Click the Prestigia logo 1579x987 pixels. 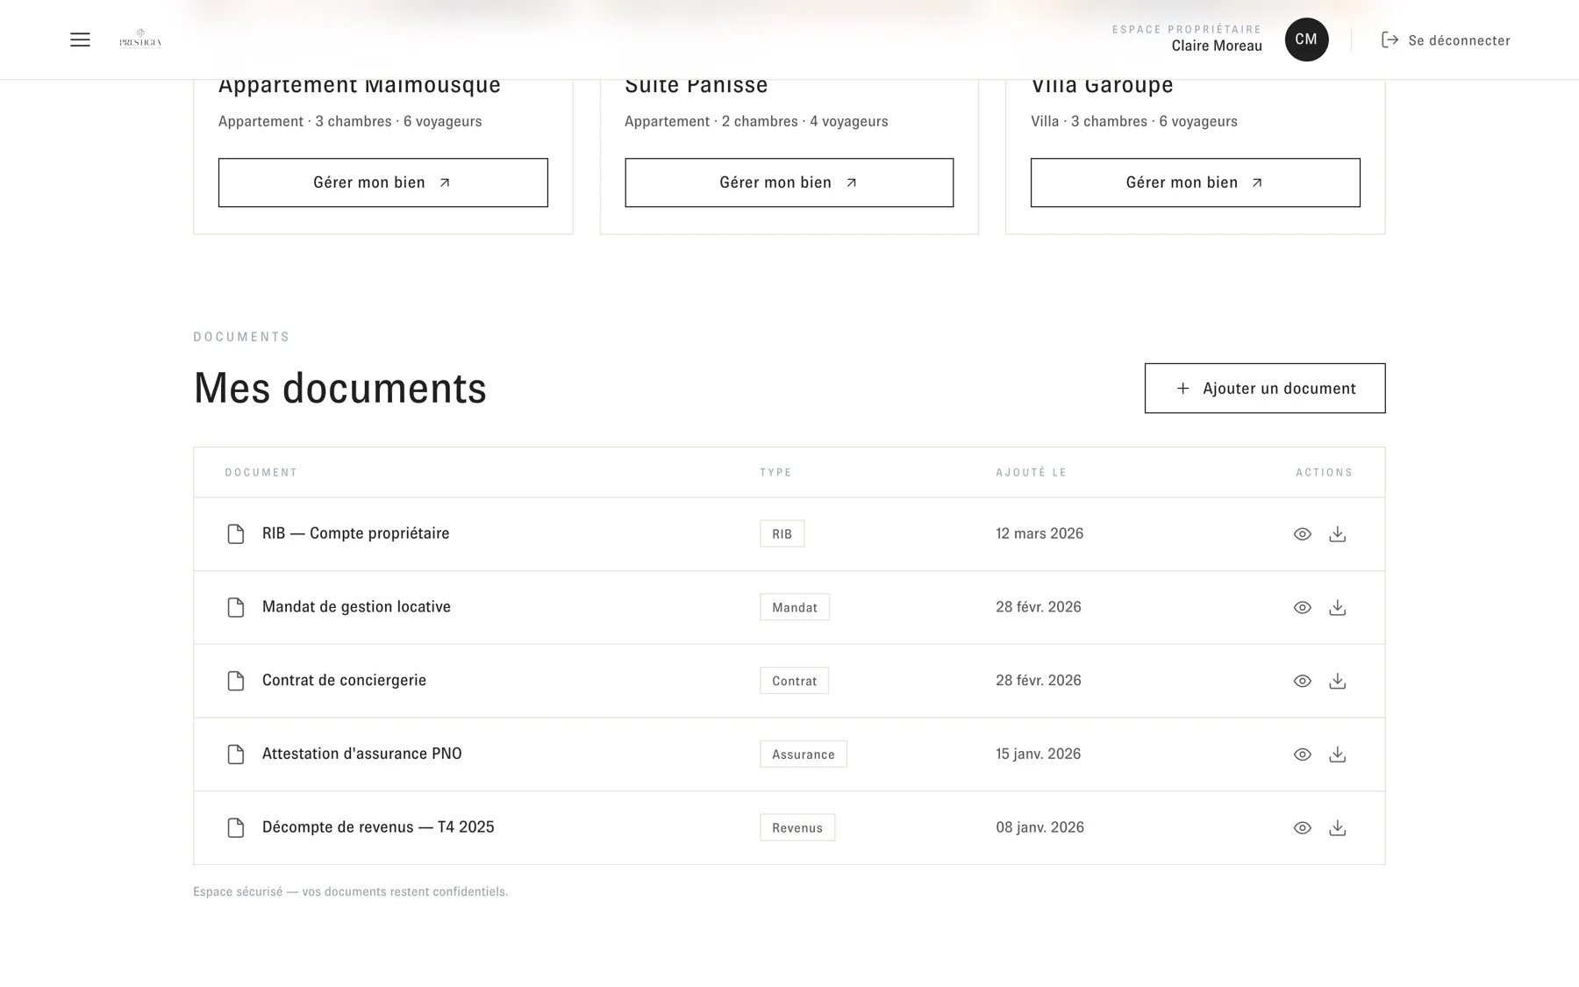coord(140,39)
